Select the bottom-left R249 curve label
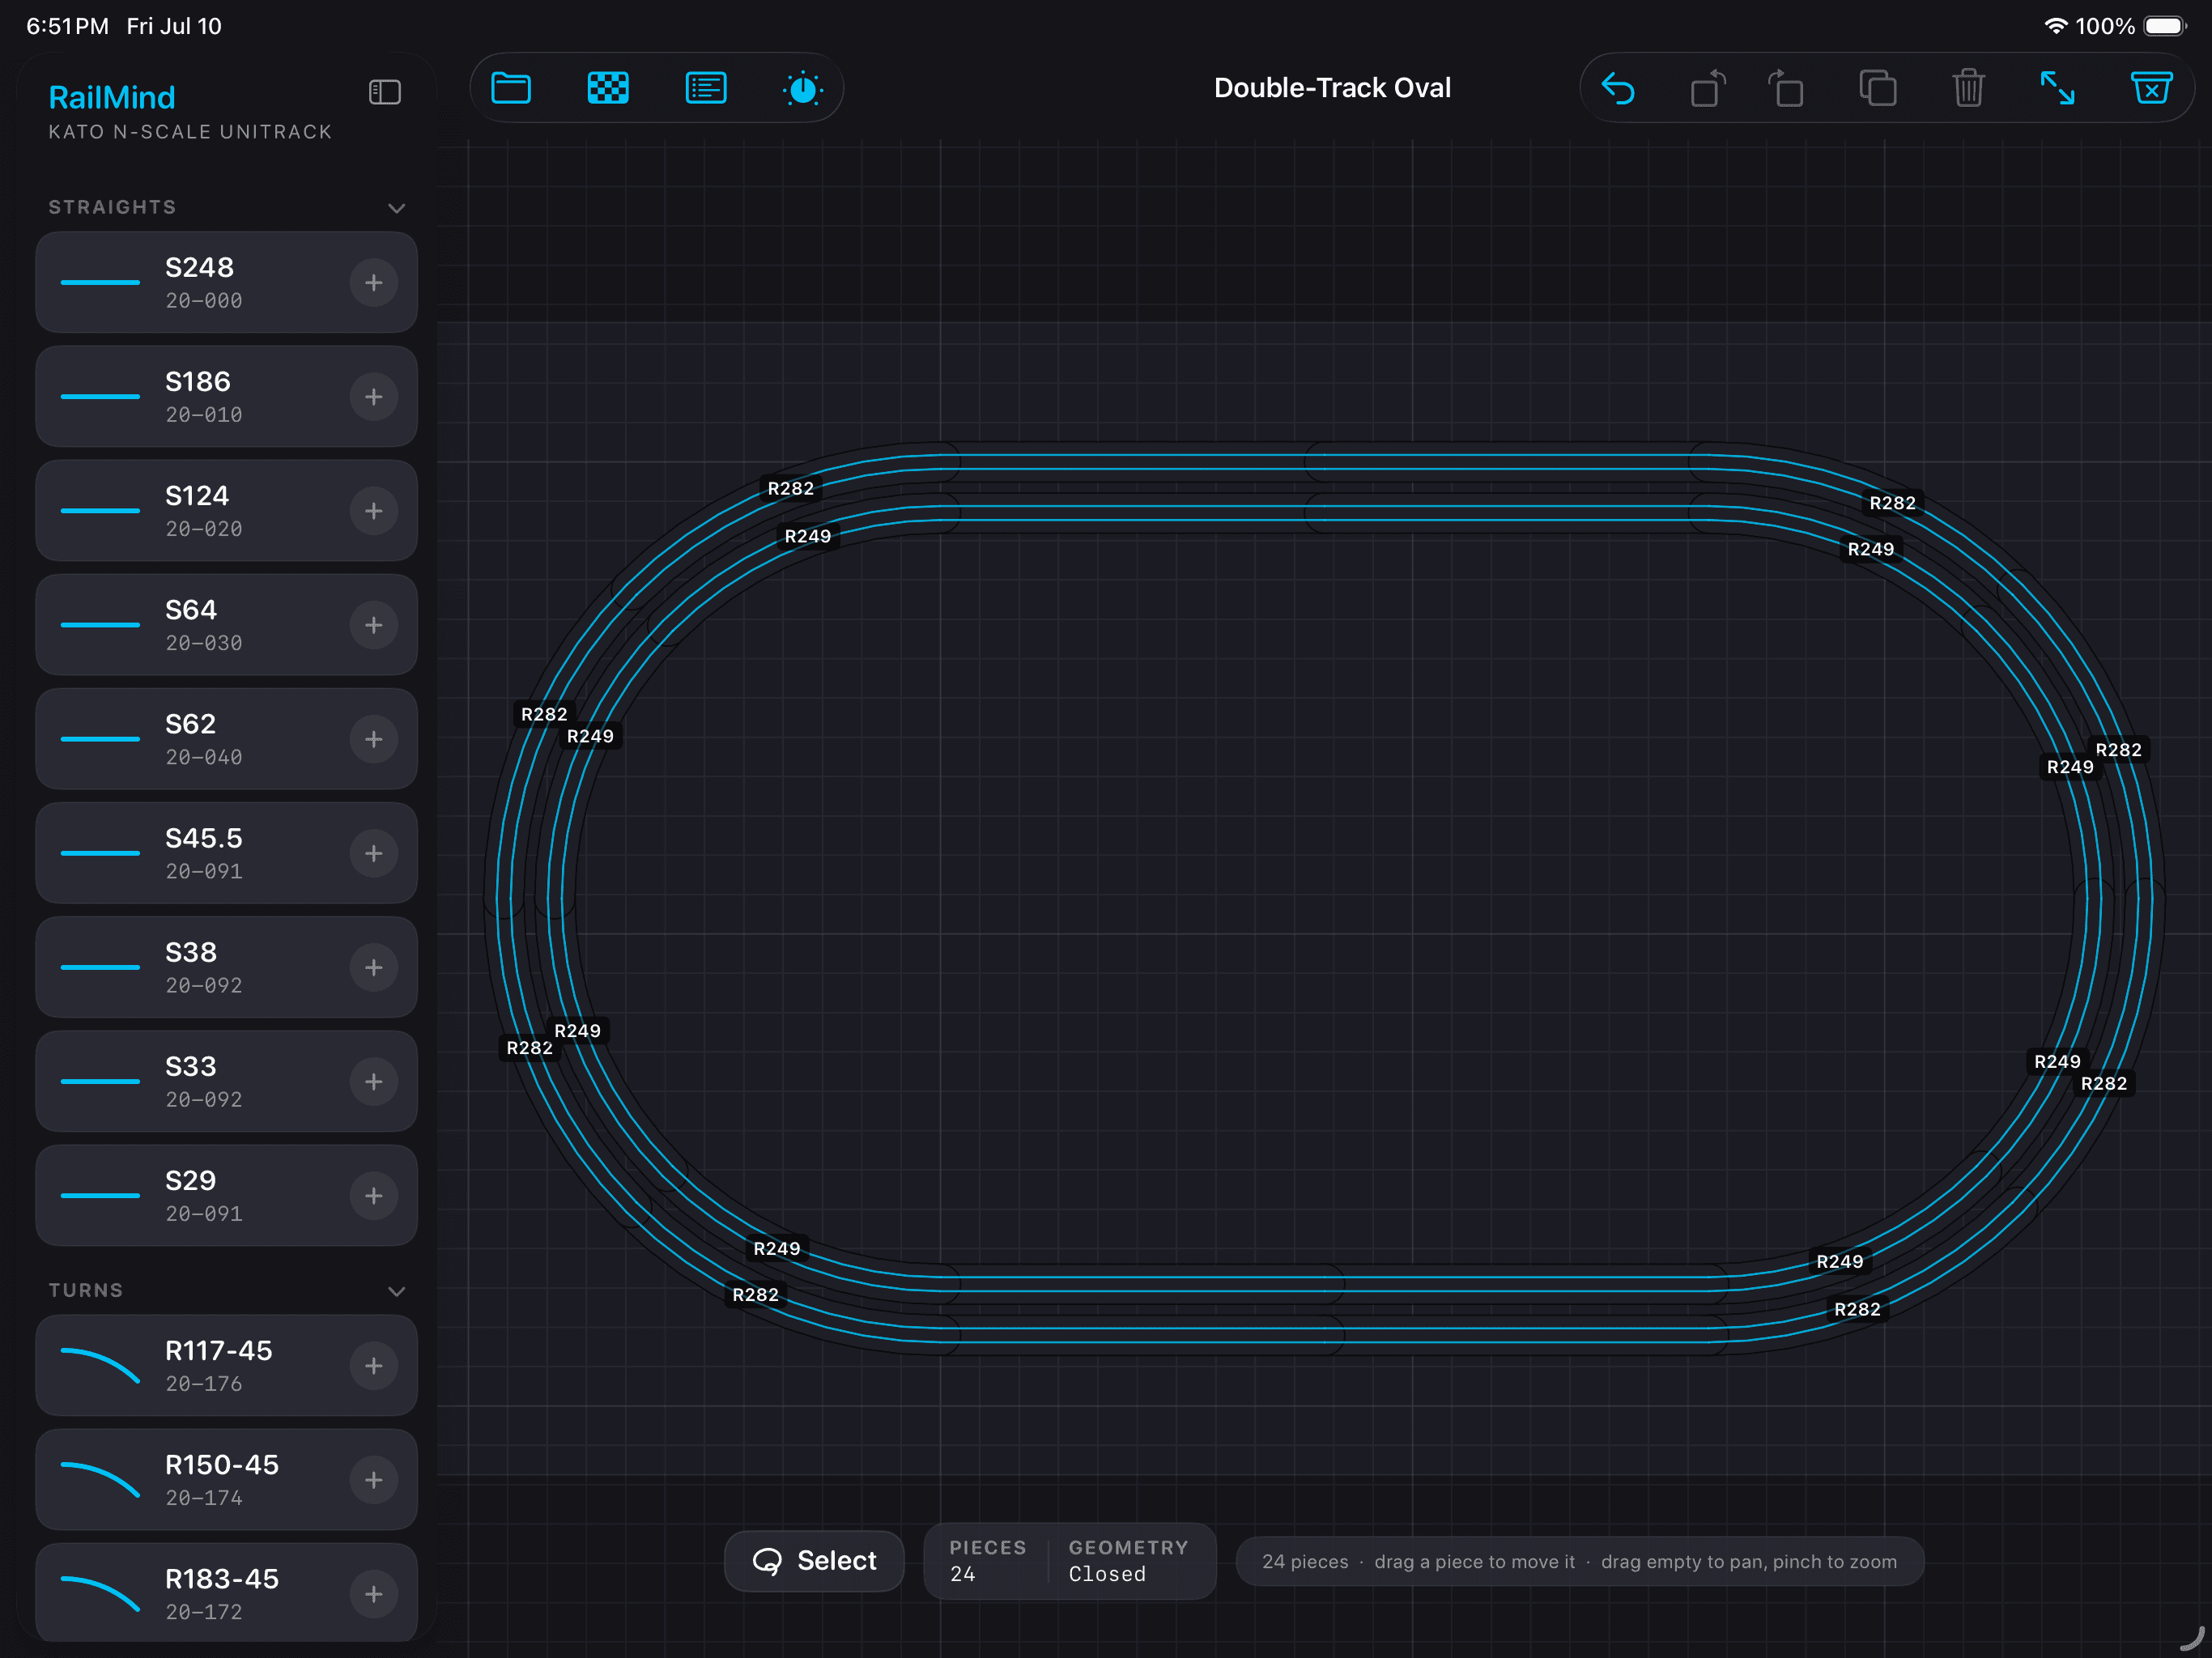Image resolution: width=2212 pixels, height=1658 pixels. [776, 1248]
